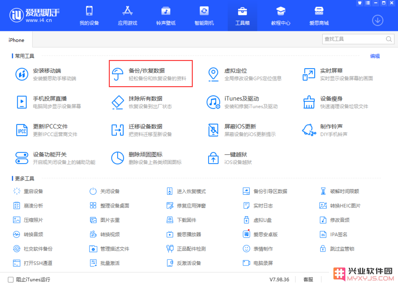Open the 设备瘦身 broom icon

click(309, 102)
